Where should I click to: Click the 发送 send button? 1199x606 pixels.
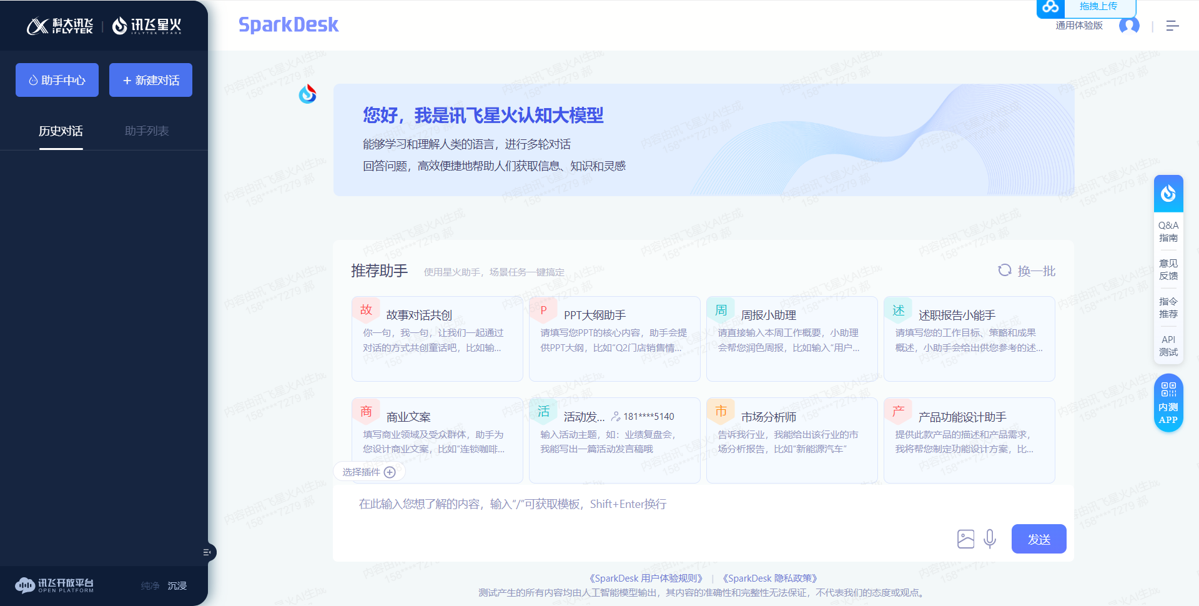click(1039, 538)
